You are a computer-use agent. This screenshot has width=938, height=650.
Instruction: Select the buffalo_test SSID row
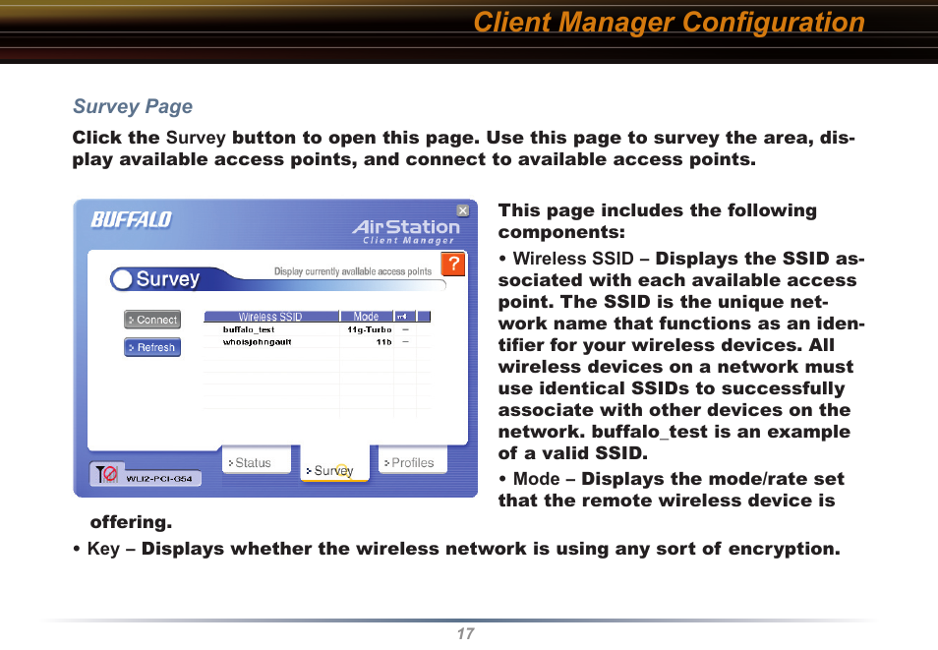[x=317, y=329]
